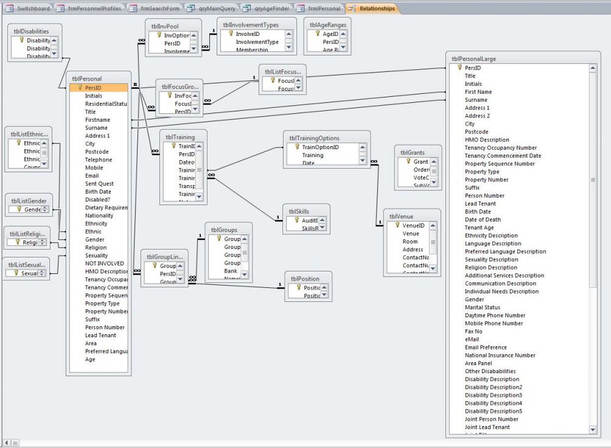Screen dimensions: 611x448
Task: Switch to the frmPersonnelProfiles tab
Action: click(96, 9)
